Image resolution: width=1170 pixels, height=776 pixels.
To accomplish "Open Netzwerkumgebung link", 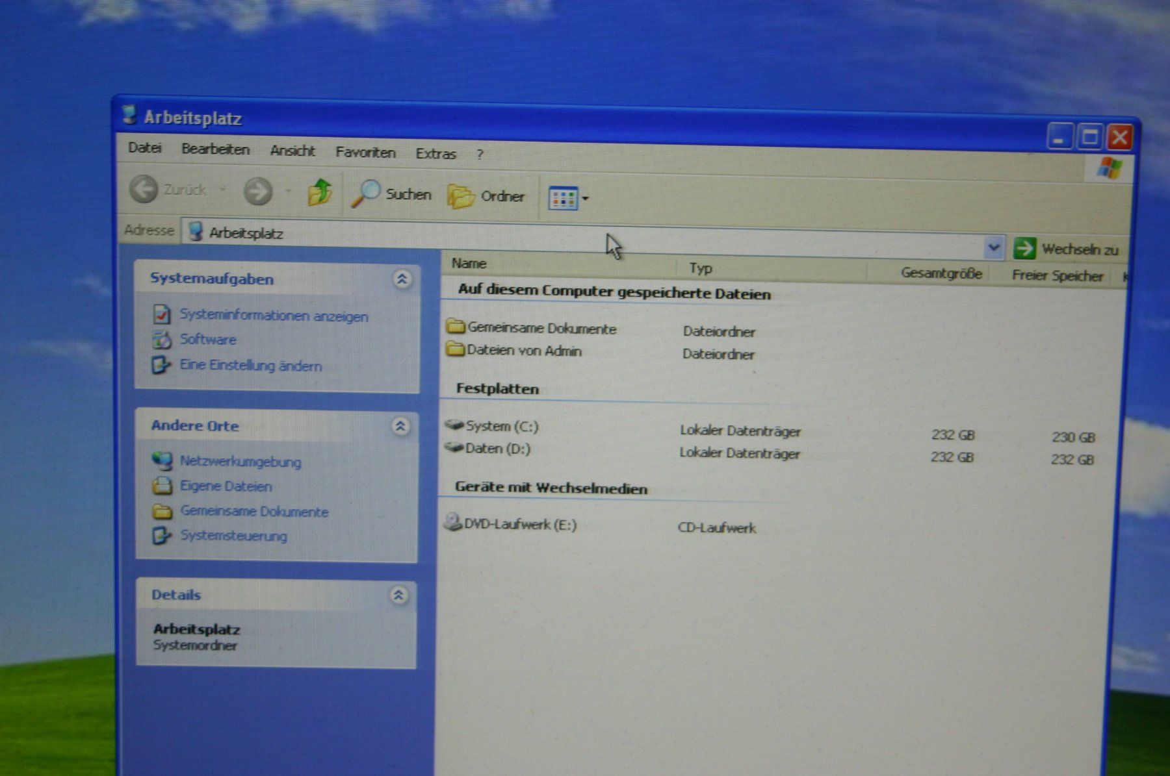I will 240,462.
